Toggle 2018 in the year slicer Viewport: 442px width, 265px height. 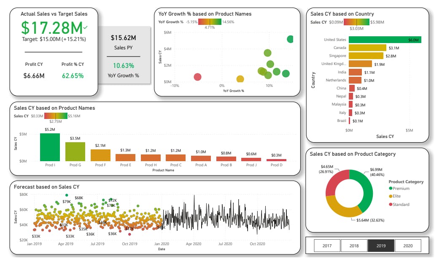coord(354,246)
